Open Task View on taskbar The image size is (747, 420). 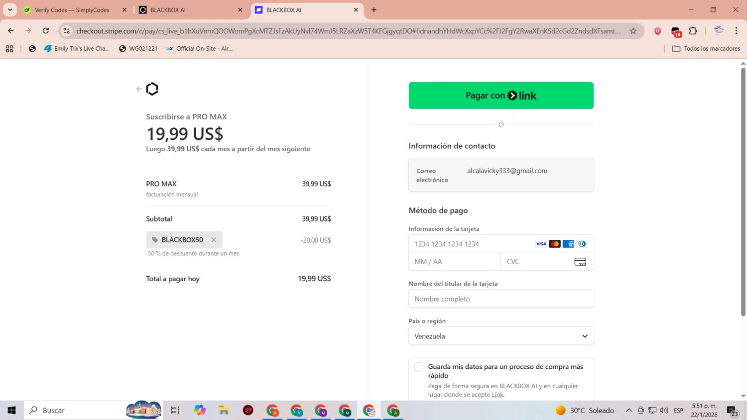pyautogui.click(x=175, y=411)
